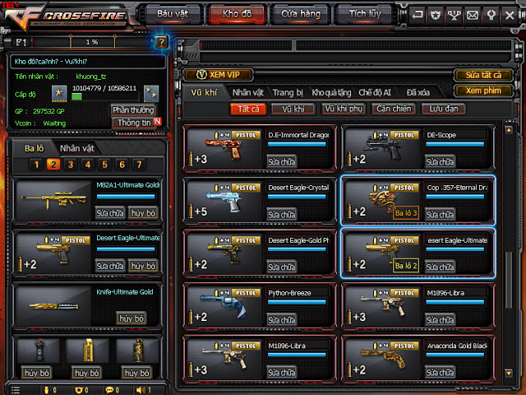Click the XEM VIP button
The width and height of the screenshot is (526, 395).
[218, 75]
